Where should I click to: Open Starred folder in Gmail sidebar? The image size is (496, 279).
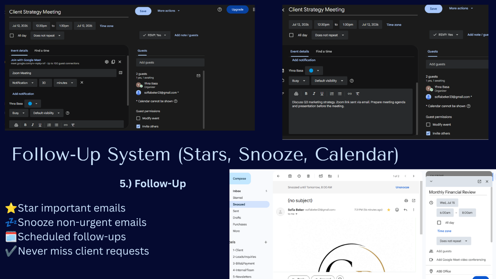pos(238,198)
